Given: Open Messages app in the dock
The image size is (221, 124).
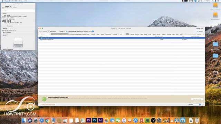Looking at the screenshot, I should 112,121.
